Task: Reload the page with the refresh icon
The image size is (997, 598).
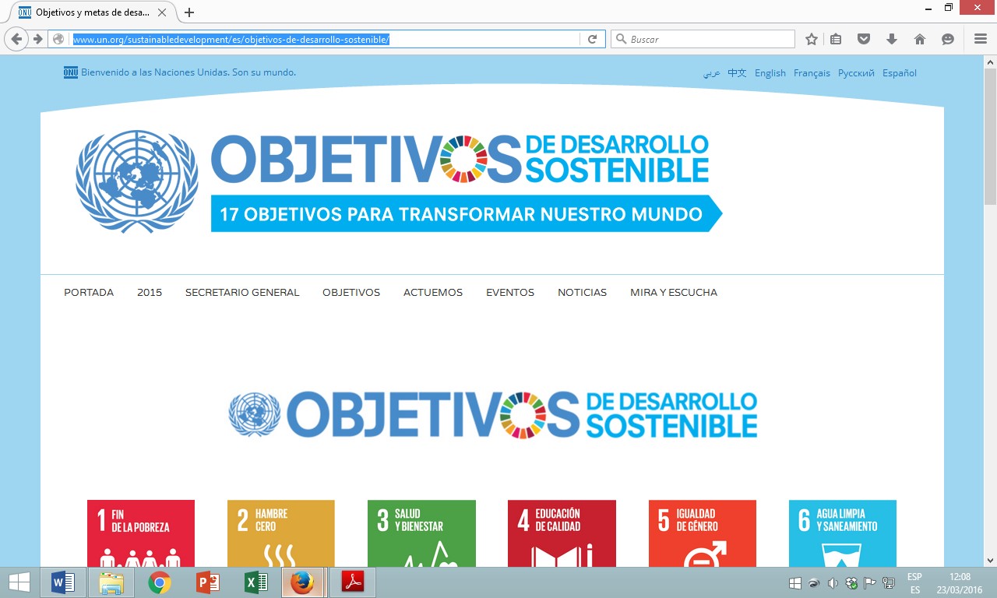Action: [x=592, y=39]
